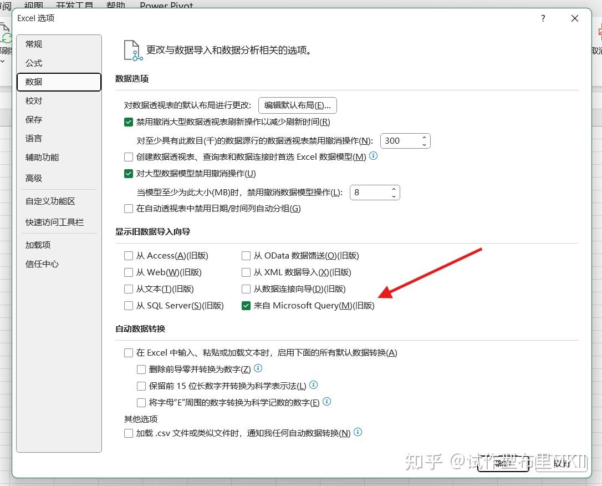The width and height of the screenshot is (602, 486).
Task: Select 高级 in the options sidebar
Action: pos(33,178)
